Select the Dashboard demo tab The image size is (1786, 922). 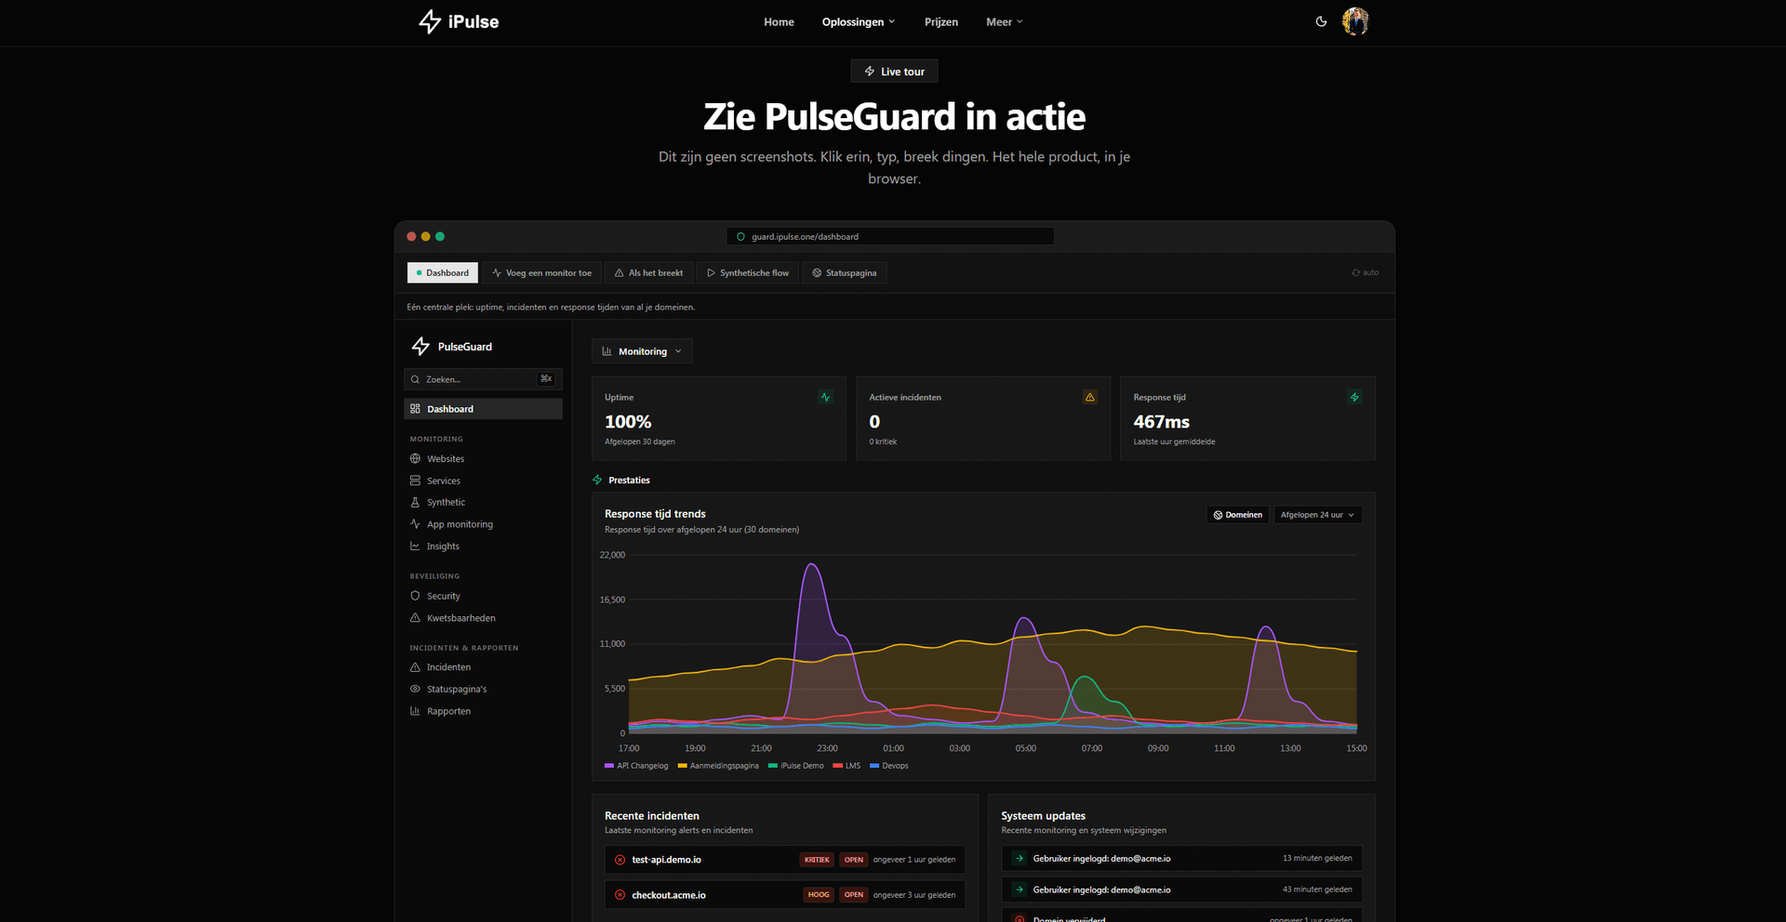443,272
